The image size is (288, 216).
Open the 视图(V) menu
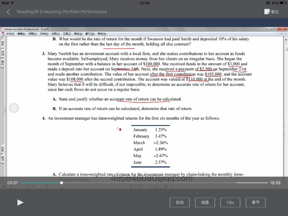point(33,34)
